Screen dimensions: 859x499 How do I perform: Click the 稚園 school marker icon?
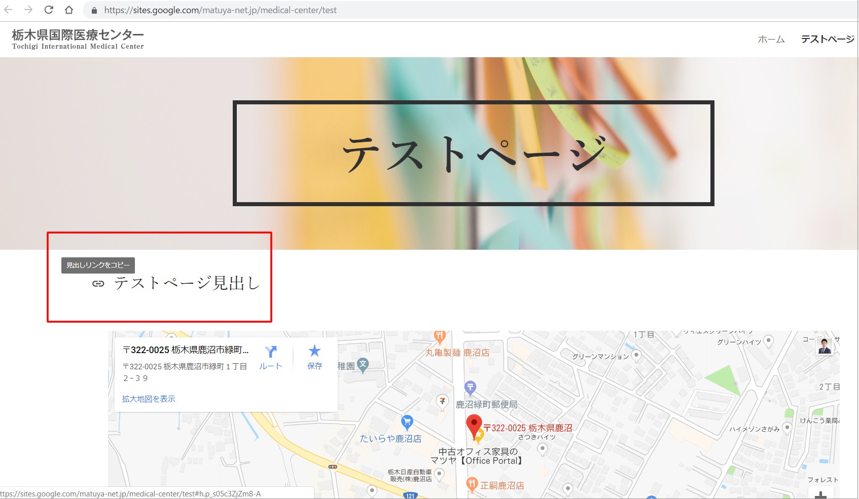click(363, 365)
